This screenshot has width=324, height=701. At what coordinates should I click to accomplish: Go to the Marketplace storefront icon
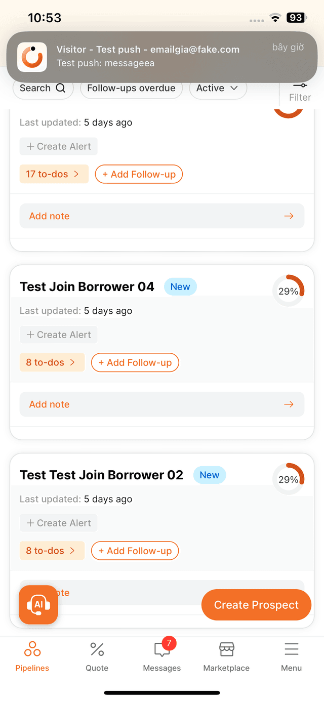tap(226, 649)
